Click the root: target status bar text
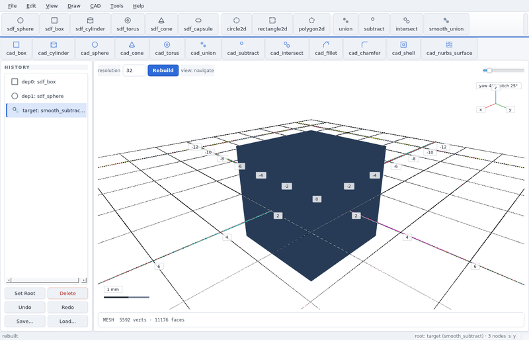The width and height of the screenshot is (529, 340). tap(460, 336)
